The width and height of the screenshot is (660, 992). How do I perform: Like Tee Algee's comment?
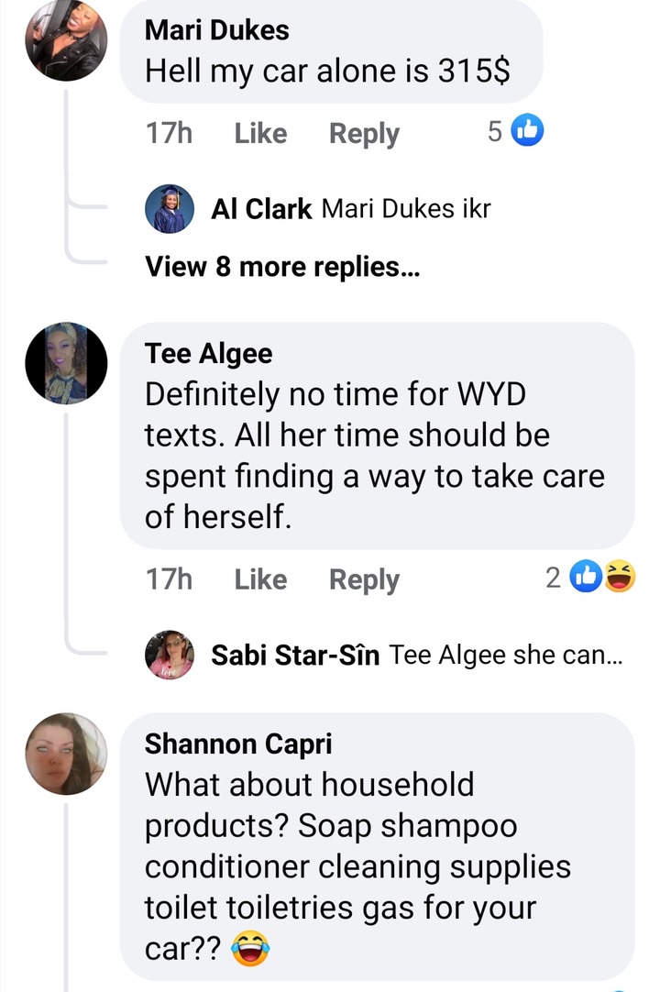[260, 579]
